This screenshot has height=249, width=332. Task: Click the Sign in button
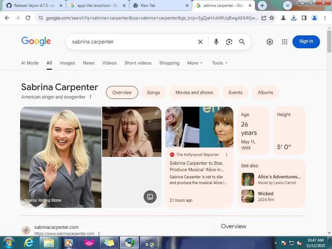point(306,41)
